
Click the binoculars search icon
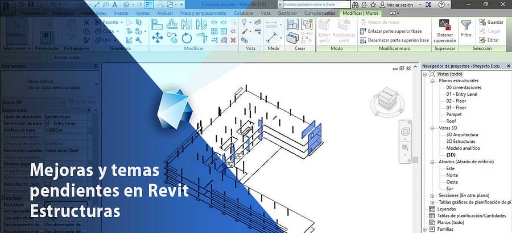coord(355,5)
